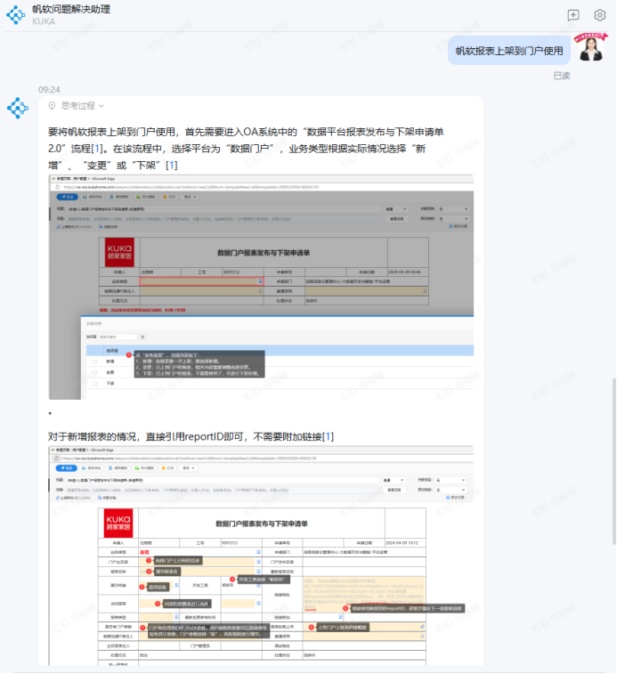Click the 帆软问题解决助理 chat title
The image size is (617, 674).
pyautogui.click(x=71, y=9)
